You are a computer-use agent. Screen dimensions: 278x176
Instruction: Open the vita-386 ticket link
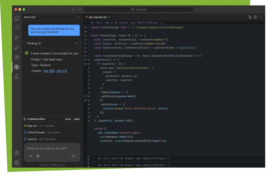(49, 71)
